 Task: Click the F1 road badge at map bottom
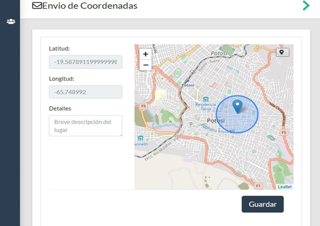pos(258,186)
